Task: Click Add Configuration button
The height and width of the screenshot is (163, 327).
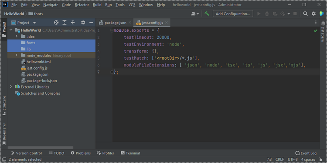Action: click(x=233, y=14)
